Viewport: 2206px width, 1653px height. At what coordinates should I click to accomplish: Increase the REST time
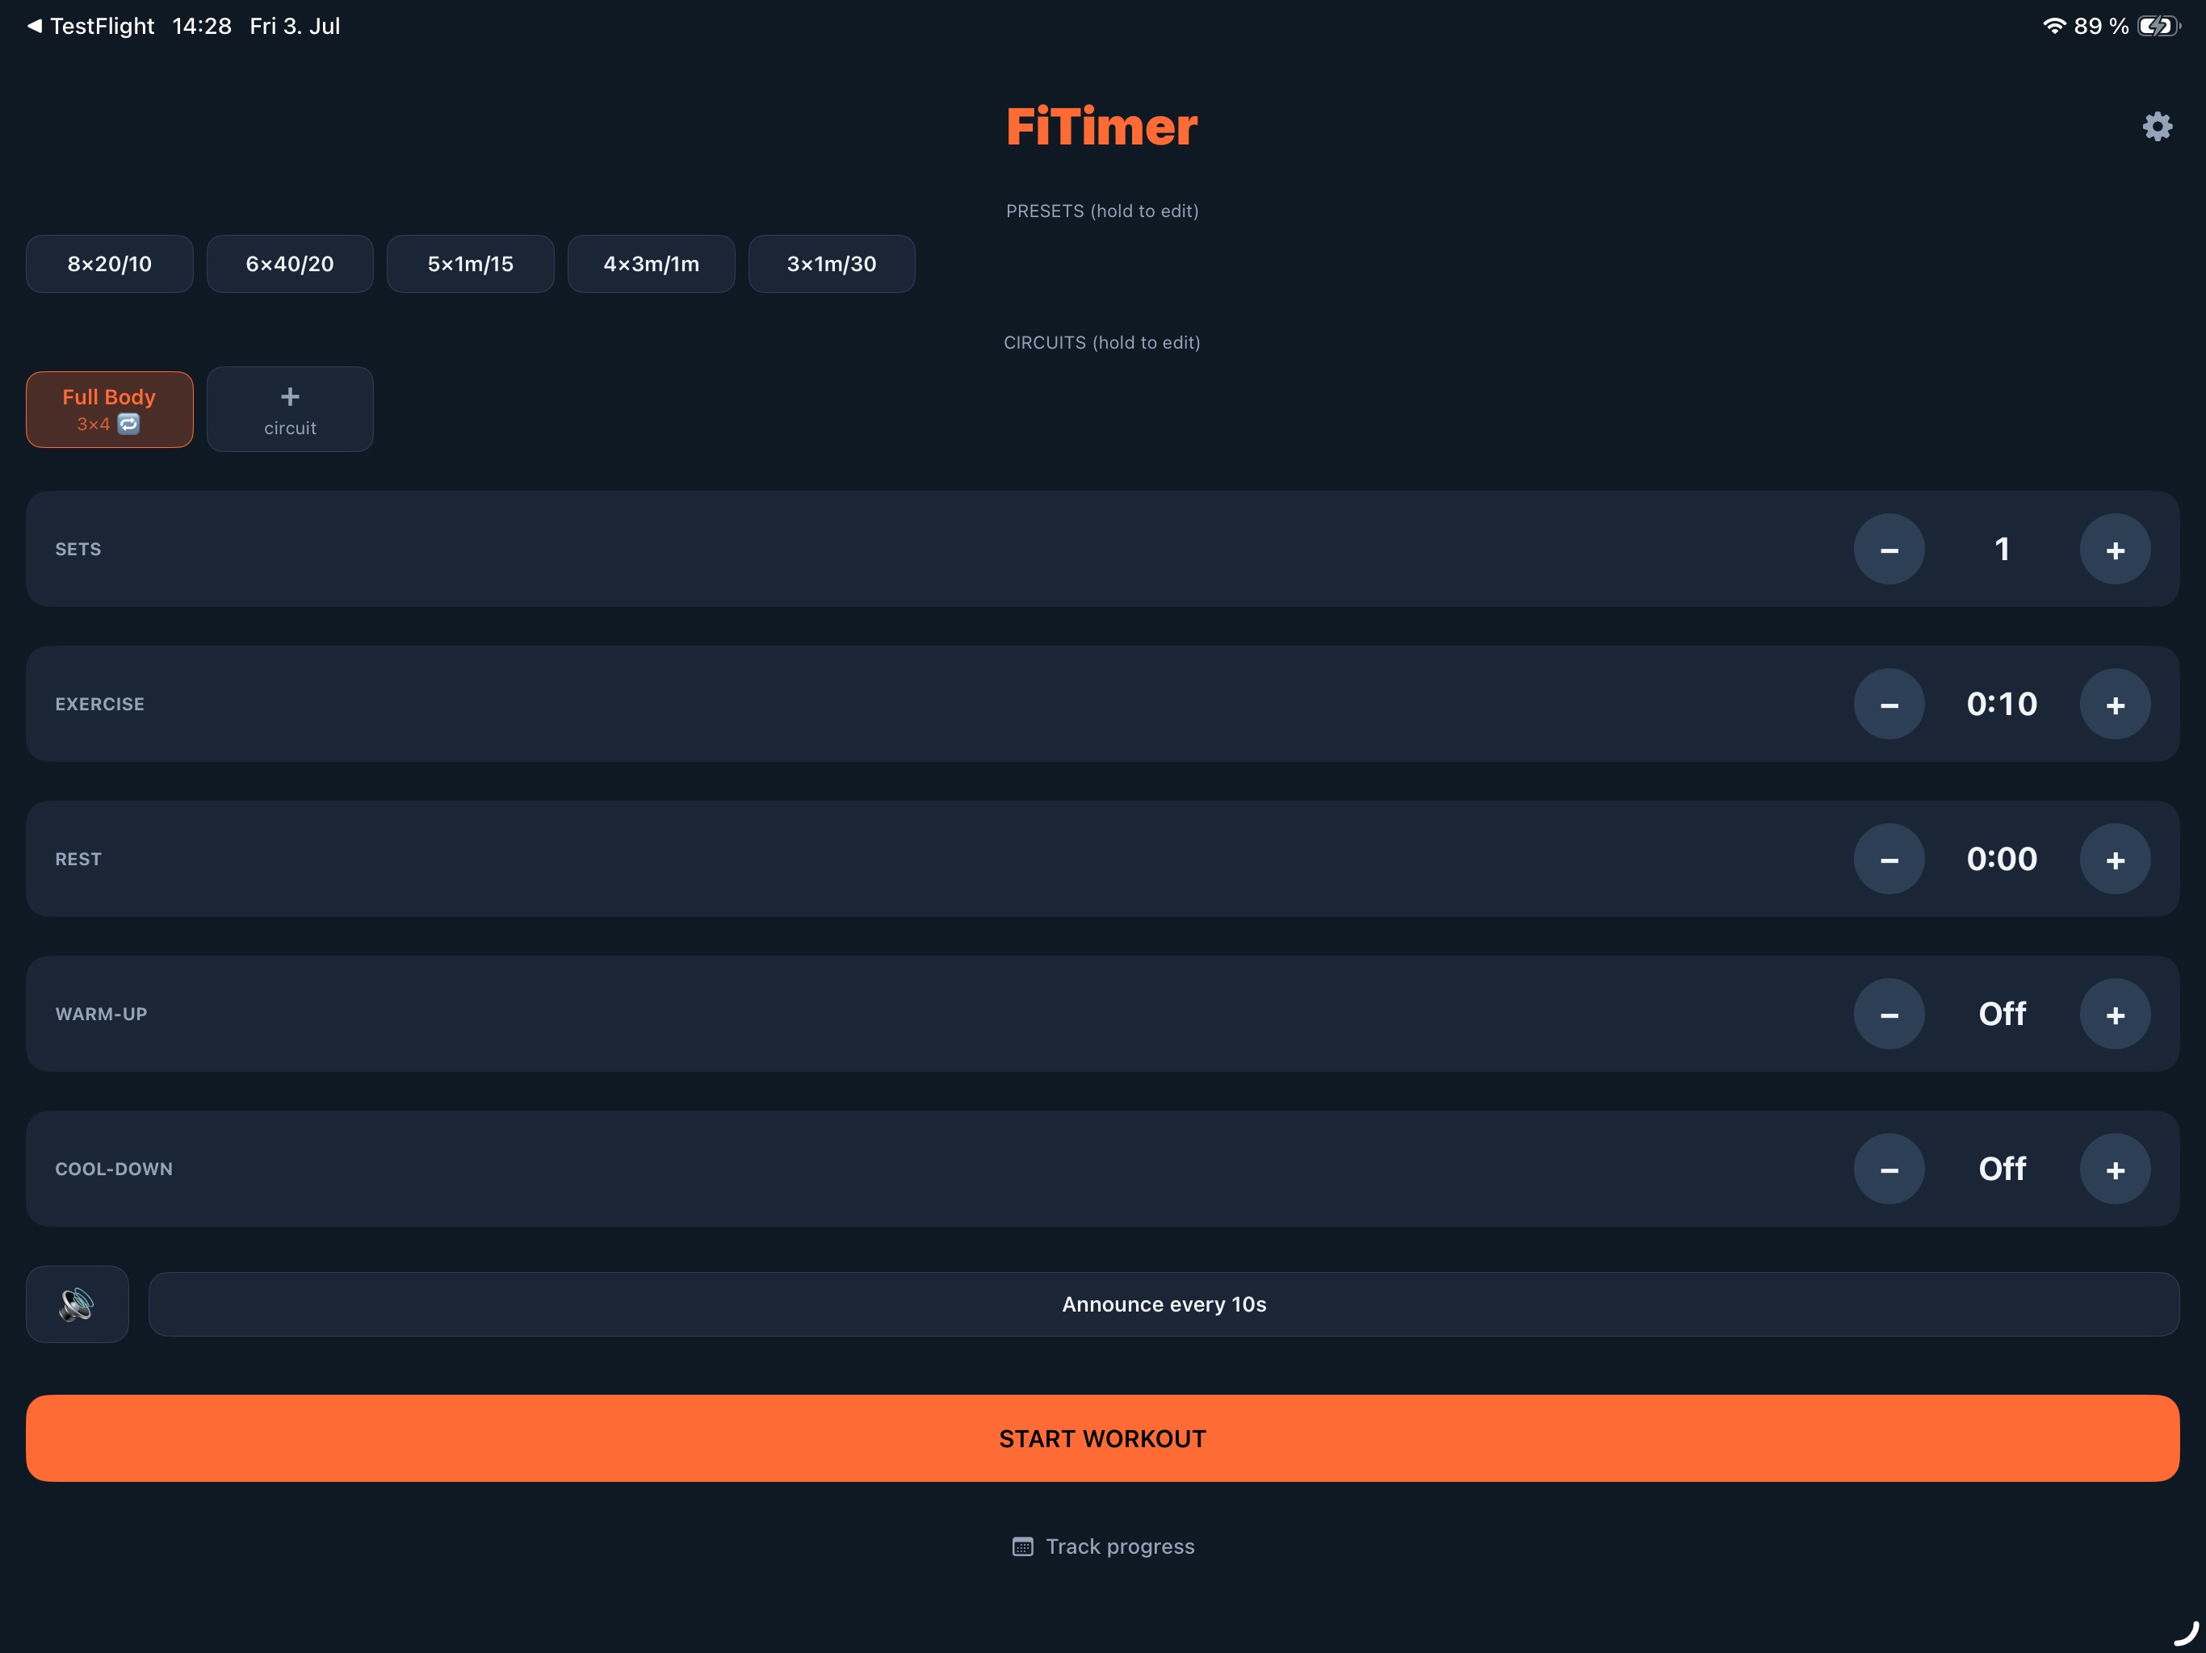click(x=2114, y=860)
